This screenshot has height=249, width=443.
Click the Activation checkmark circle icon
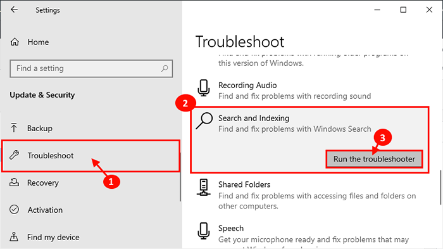14,210
